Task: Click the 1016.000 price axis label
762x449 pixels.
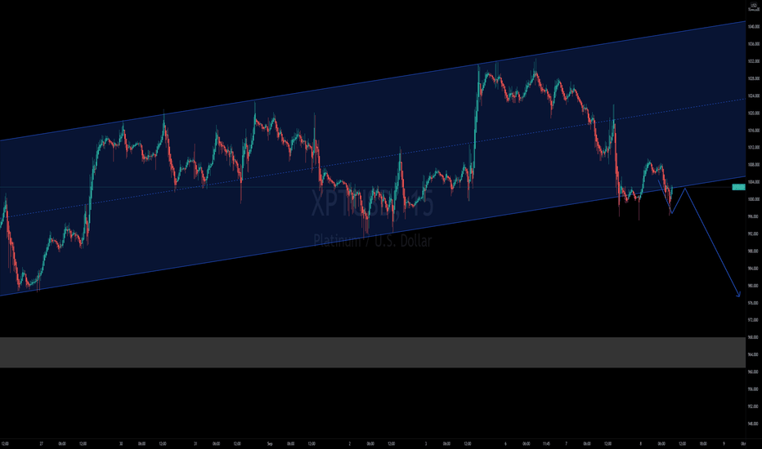Action: 754,130
